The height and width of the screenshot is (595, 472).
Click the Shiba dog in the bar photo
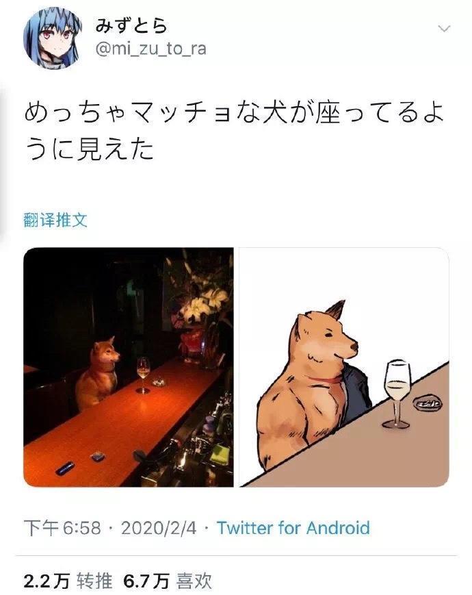tap(97, 372)
